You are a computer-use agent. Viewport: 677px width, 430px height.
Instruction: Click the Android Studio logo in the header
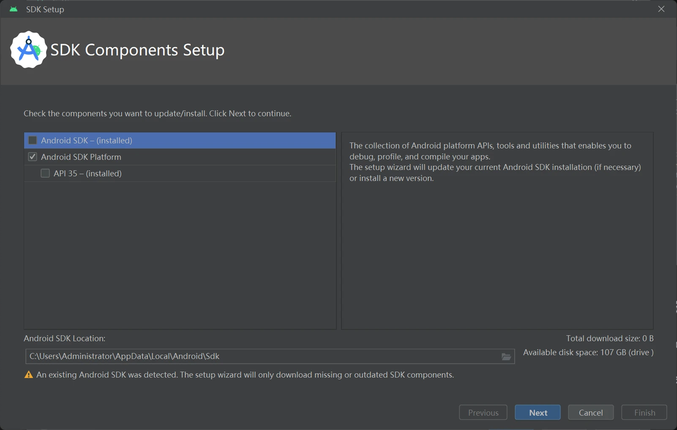pyautogui.click(x=28, y=50)
